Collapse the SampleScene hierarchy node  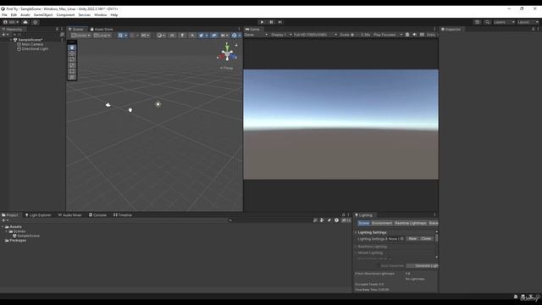point(11,40)
